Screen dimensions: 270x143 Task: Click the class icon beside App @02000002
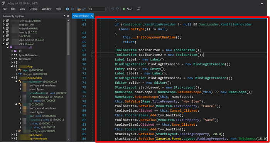click(x=20, y=70)
